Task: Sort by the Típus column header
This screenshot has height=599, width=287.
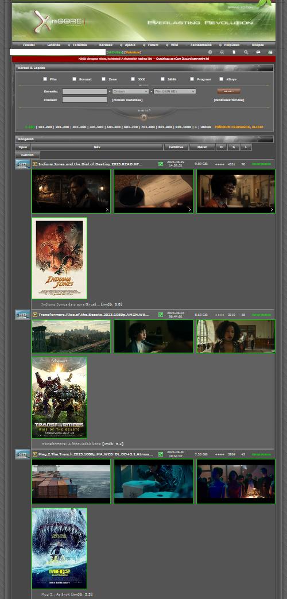Action: pyautogui.click(x=23, y=147)
